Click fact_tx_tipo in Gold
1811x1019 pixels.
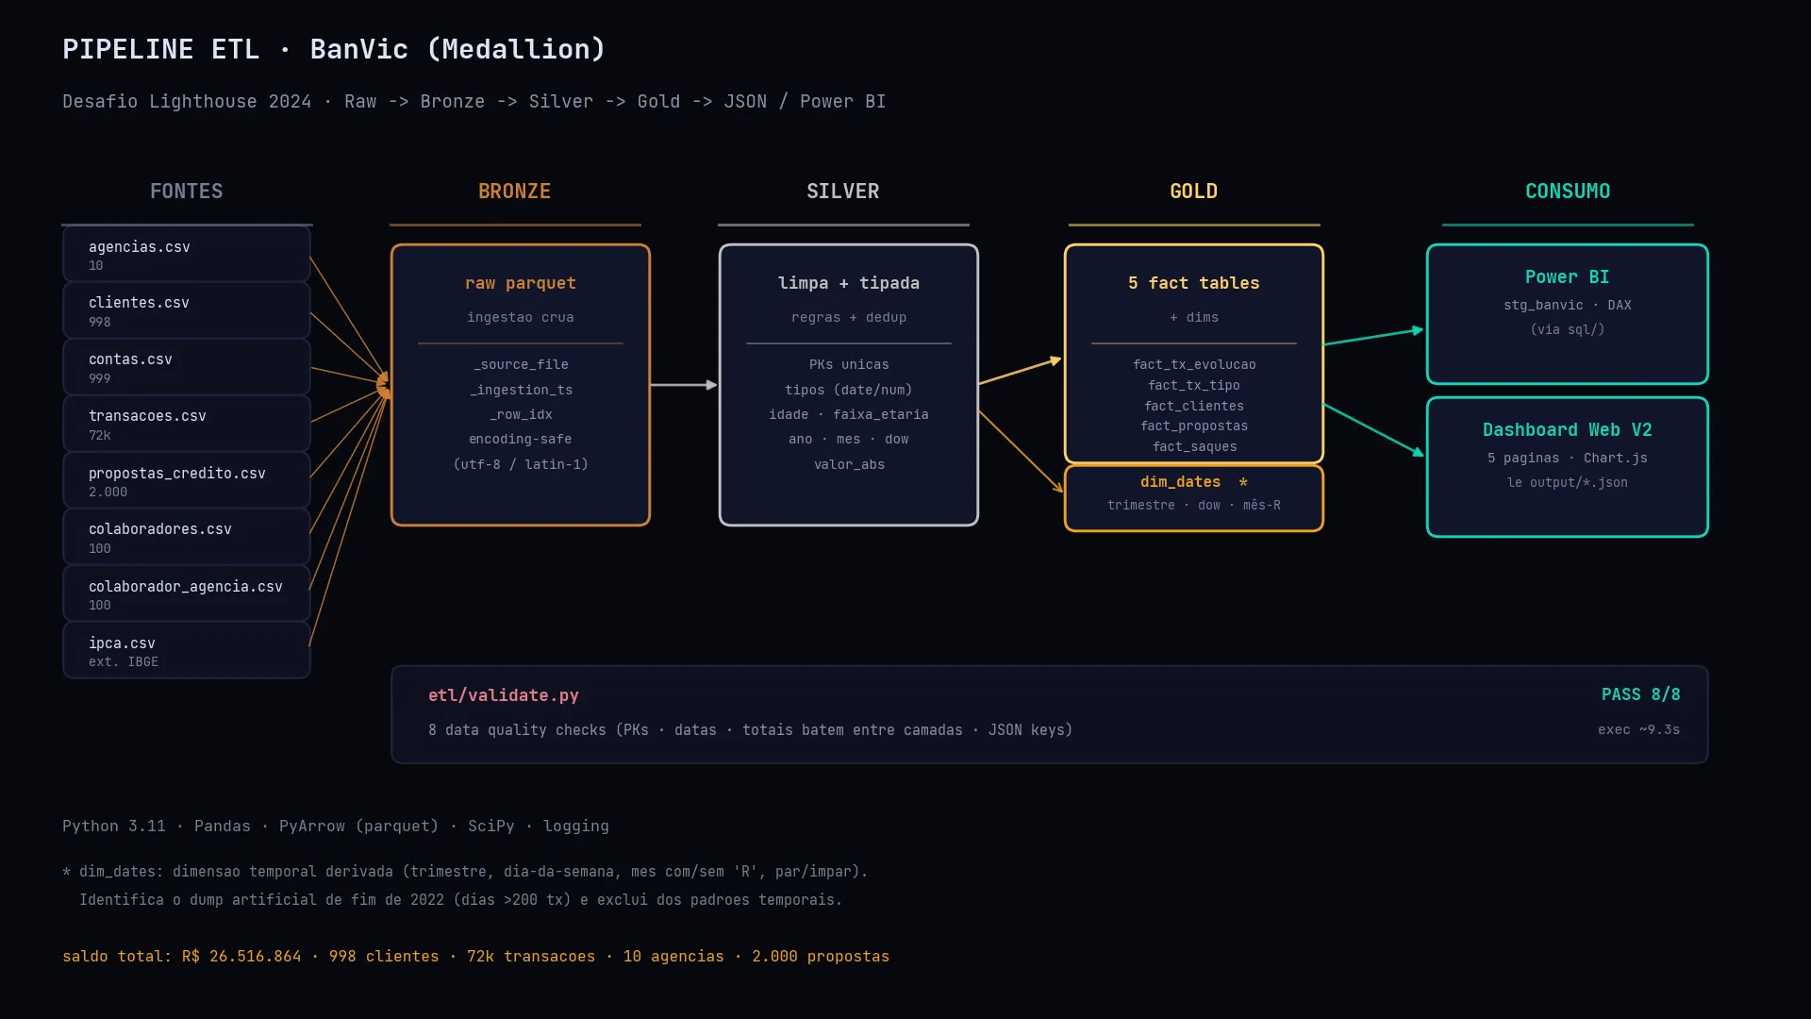point(1194,385)
